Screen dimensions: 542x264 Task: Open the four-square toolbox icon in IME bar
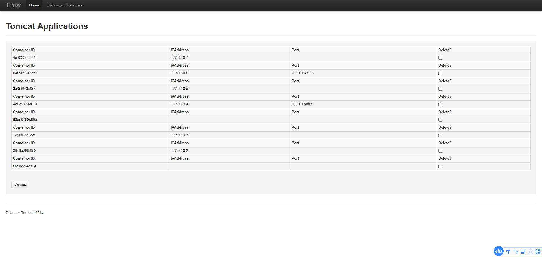(538, 252)
